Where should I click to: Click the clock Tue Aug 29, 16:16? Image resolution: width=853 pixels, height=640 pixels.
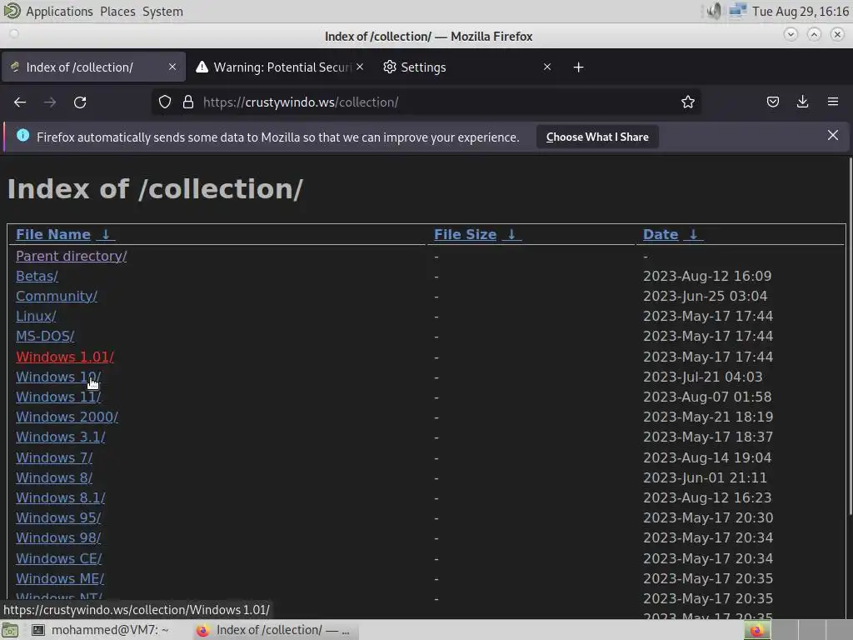pyautogui.click(x=800, y=12)
